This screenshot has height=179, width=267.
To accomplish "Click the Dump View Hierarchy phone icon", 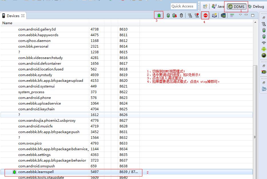I will pyautogui.click(x=223, y=15).
